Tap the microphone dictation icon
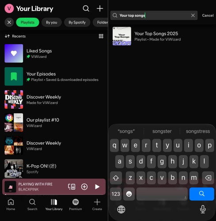 203,209
